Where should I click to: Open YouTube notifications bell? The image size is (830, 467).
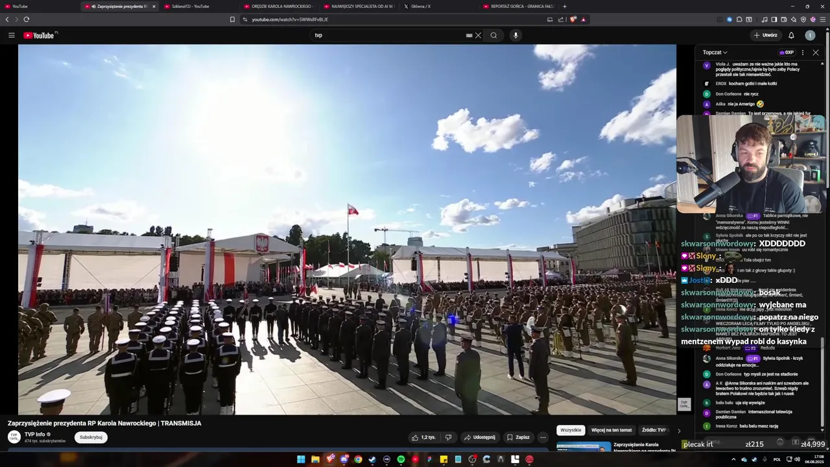pos(791,35)
